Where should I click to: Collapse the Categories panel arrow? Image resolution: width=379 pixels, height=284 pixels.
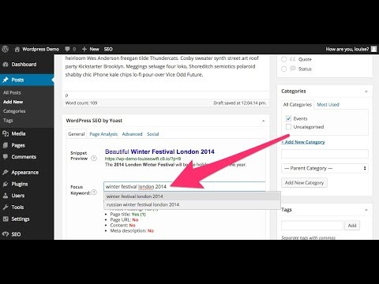[366, 92]
